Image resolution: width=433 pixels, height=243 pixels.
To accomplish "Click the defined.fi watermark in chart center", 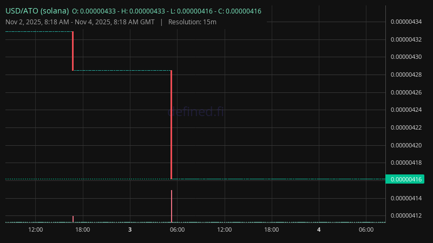I will [195, 112].
